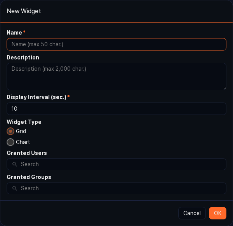Select the Grid widget type
Viewport: 233px width, 226px height.
coord(10,131)
